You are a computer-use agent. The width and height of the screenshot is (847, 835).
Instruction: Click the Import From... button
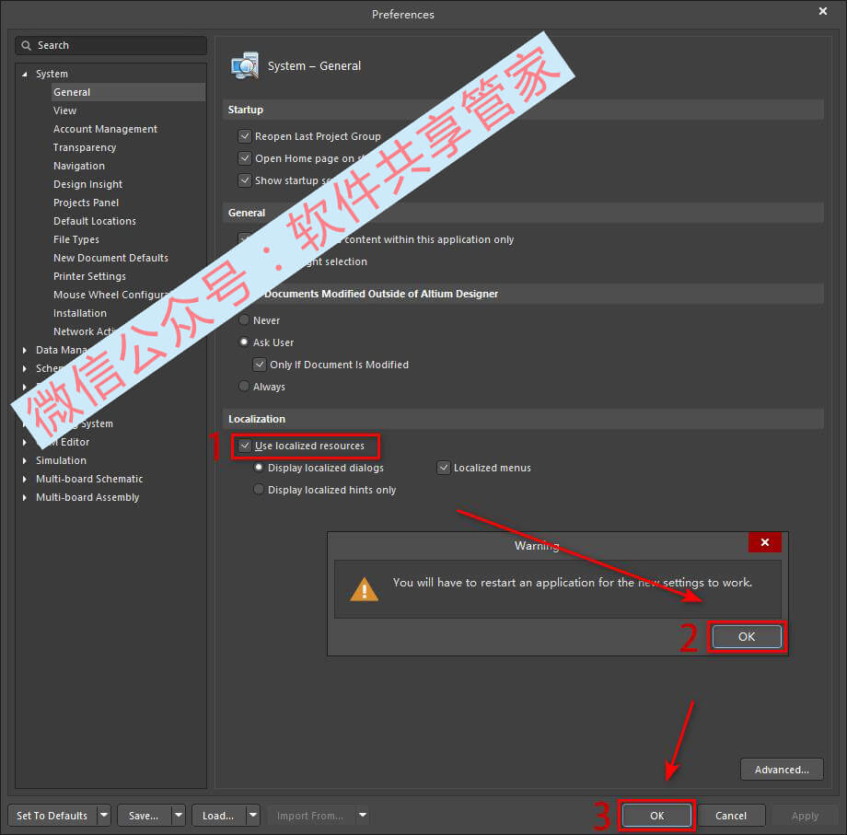[x=311, y=815]
